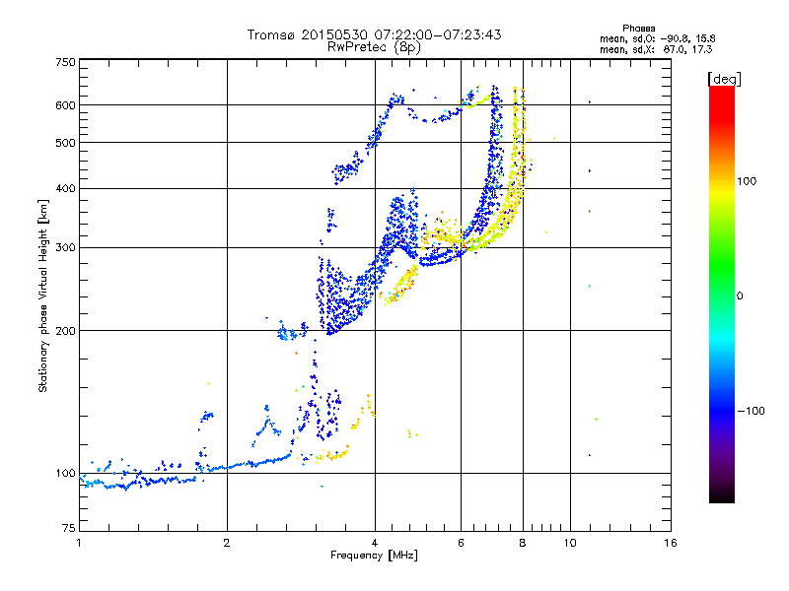Click the '16' frequency axis label

point(671,543)
